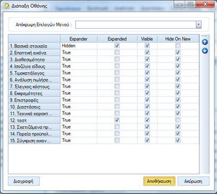Viewport: 217px width, 194px height.
Task: Click the True Expander cell for 2. Εποπτική εικόνα
Action: (x=79, y=53)
